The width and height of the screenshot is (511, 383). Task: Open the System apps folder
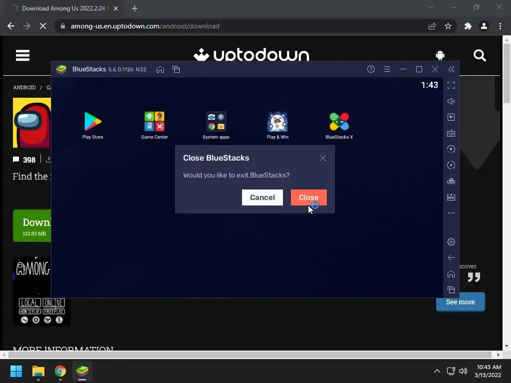(216, 125)
